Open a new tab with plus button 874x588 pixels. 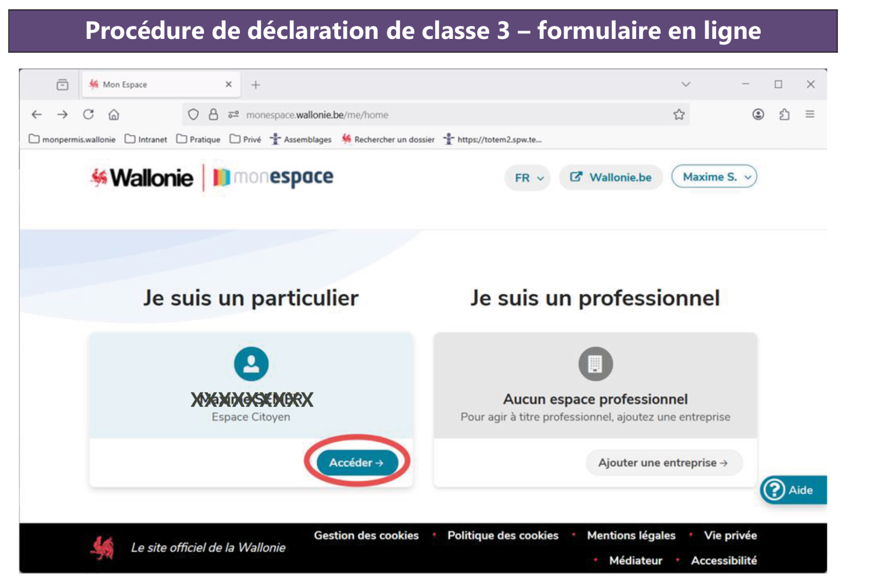pos(256,85)
